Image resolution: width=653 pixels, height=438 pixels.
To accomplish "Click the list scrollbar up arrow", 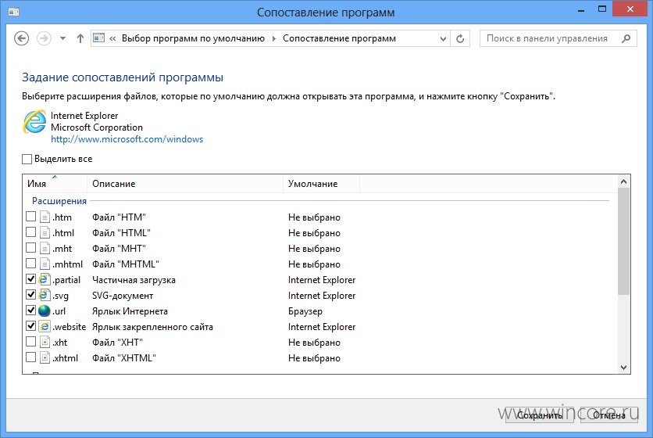I will point(623,181).
